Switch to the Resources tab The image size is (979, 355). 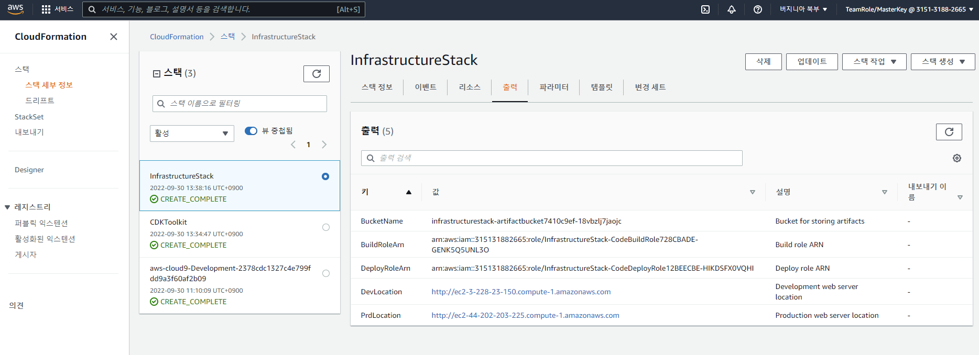coord(470,87)
